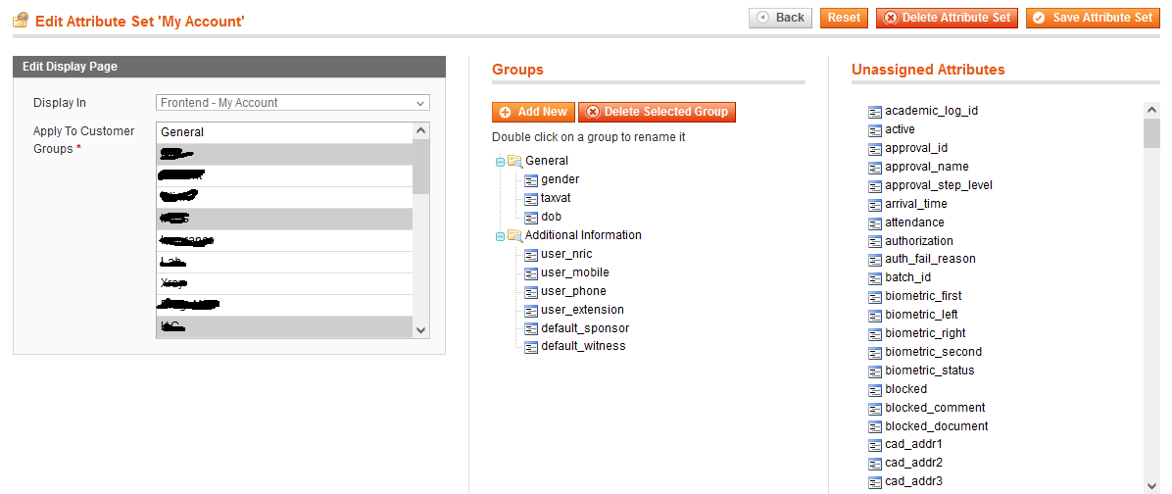Image resolution: width=1172 pixels, height=494 pixels.
Task: Select the user_mobile attribute icon
Action: (531, 273)
